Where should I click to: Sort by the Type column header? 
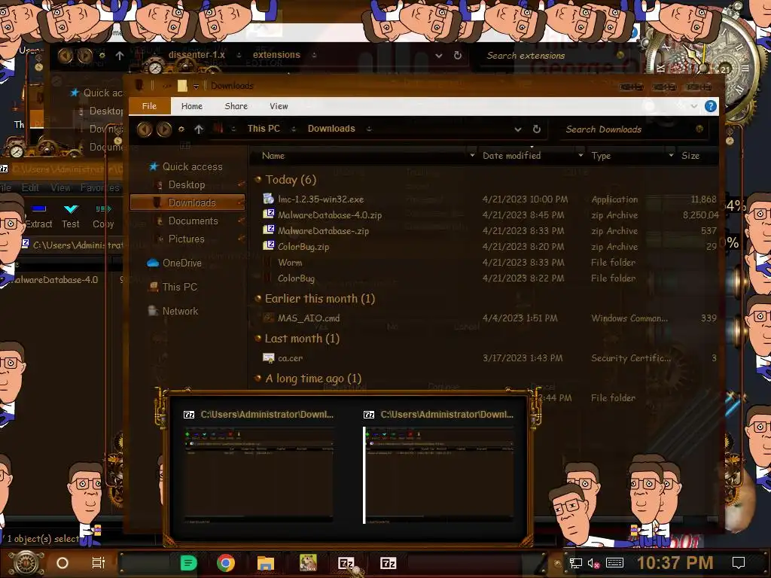pos(601,156)
